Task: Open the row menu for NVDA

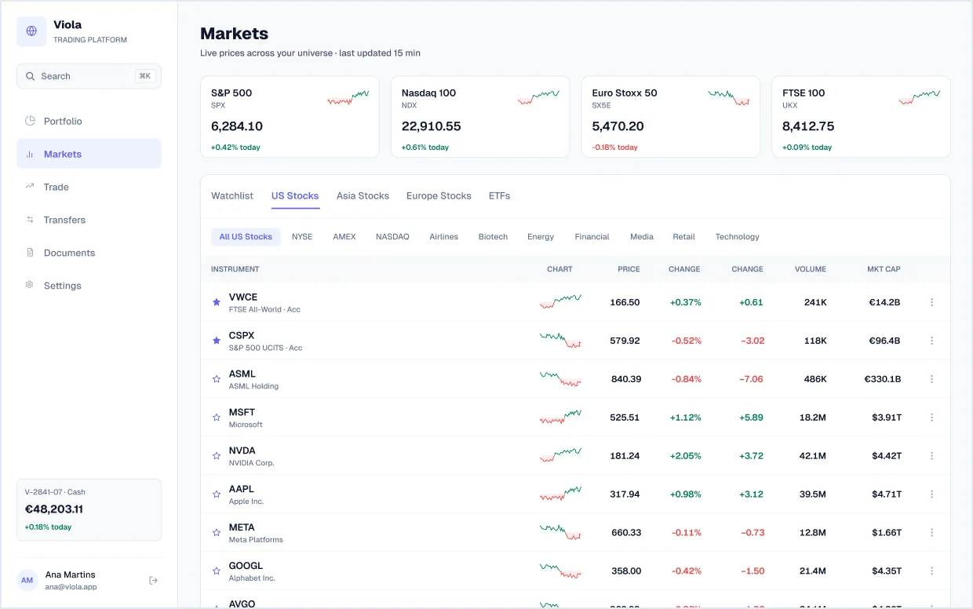Action: pyautogui.click(x=931, y=456)
